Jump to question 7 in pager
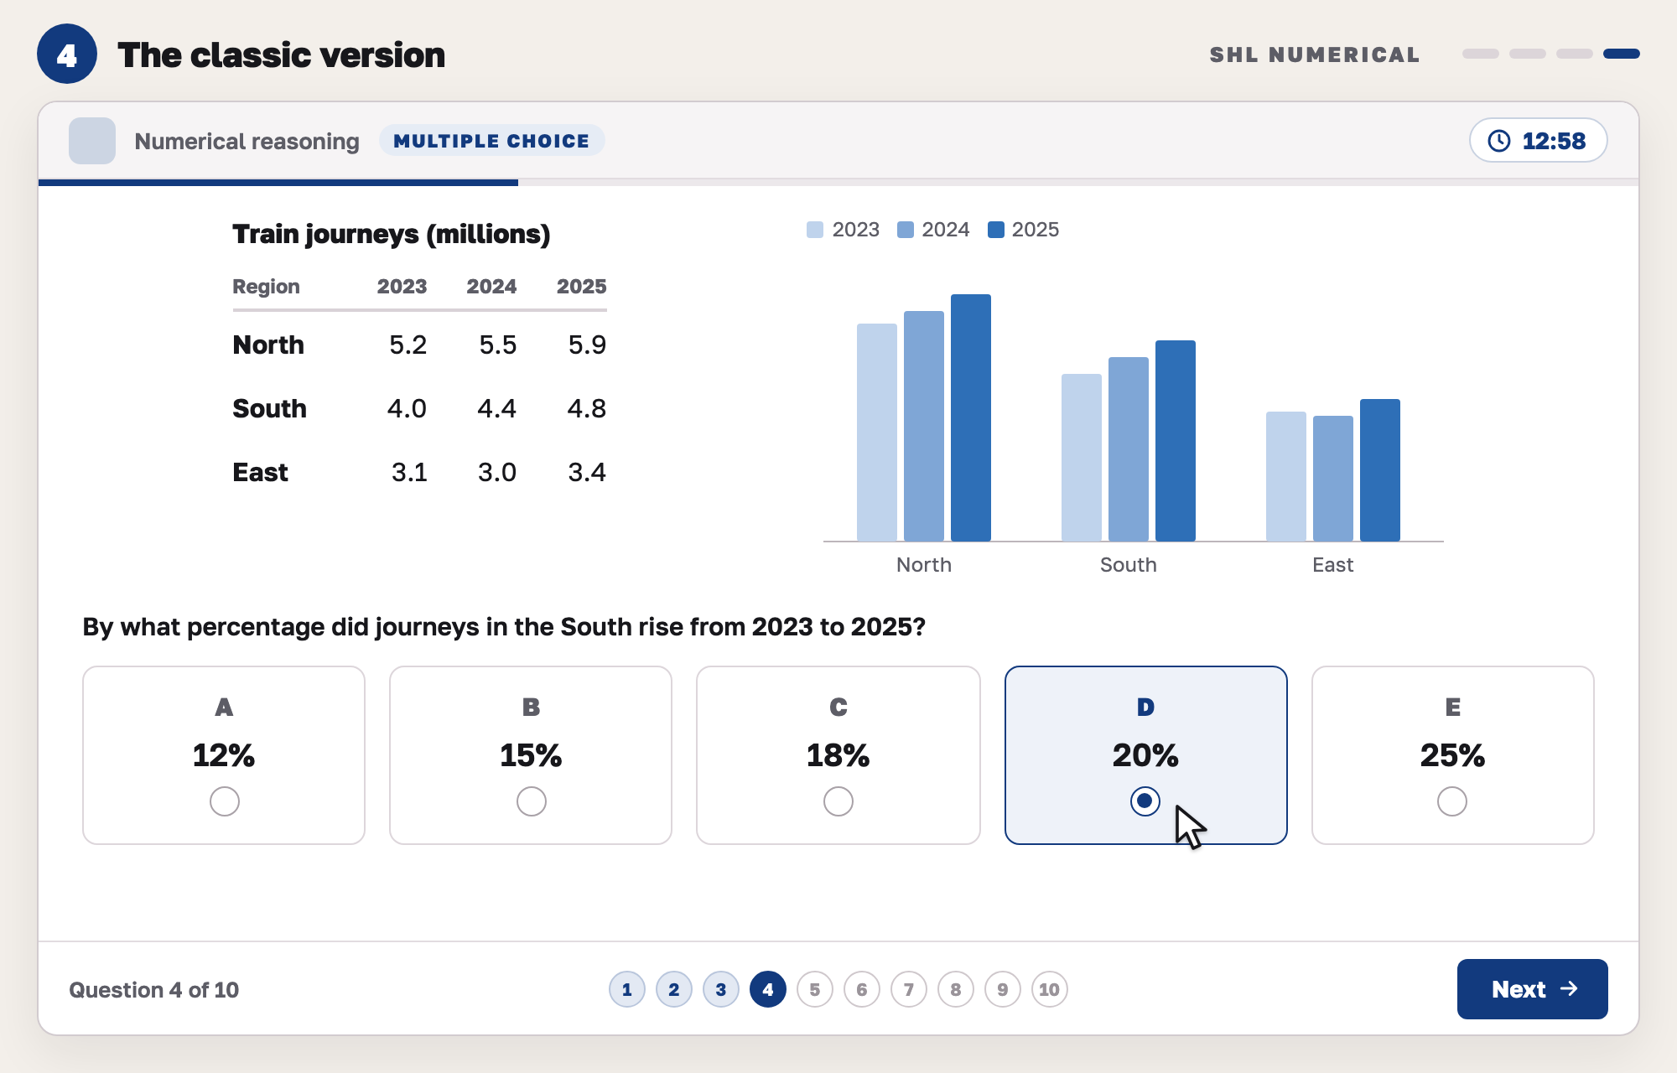Viewport: 1677px width, 1073px height. [908, 989]
